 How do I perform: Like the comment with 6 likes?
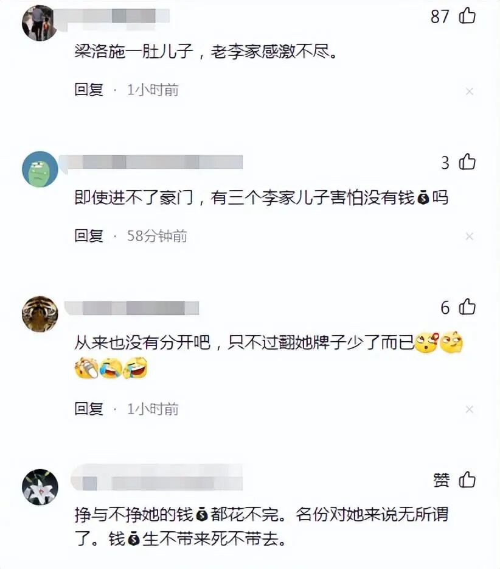467,307
